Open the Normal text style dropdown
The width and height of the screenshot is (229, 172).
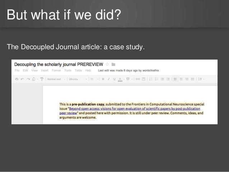(x=56, y=79)
